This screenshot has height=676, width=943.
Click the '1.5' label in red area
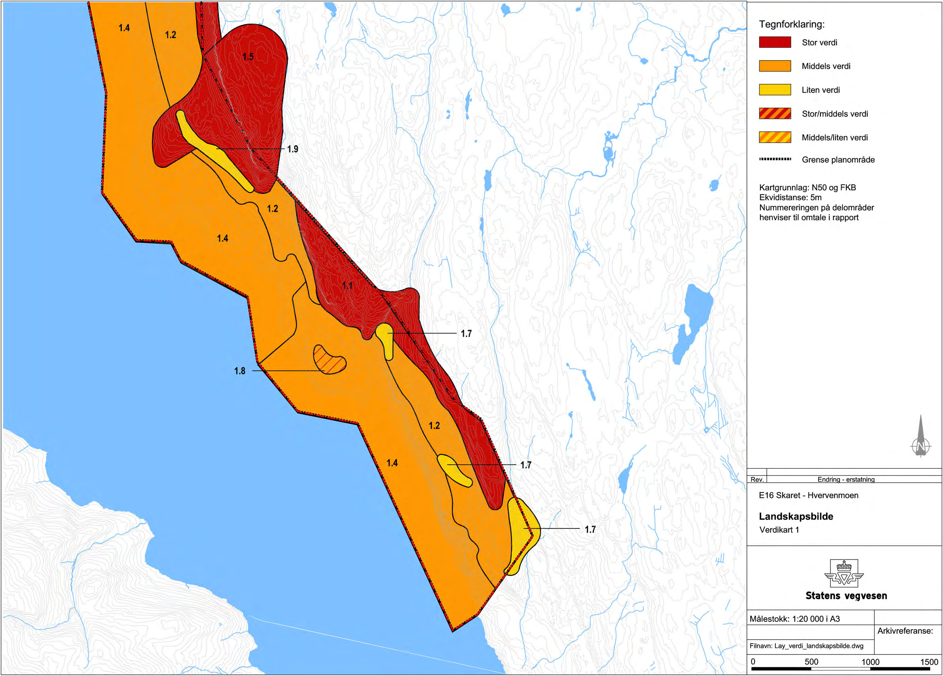(248, 57)
